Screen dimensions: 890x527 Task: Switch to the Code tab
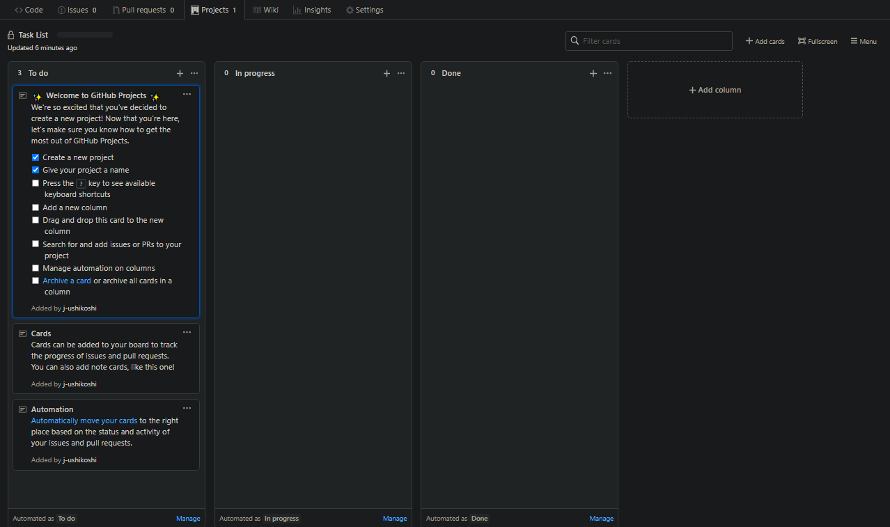pyautogui.click(x=29, y=10)
